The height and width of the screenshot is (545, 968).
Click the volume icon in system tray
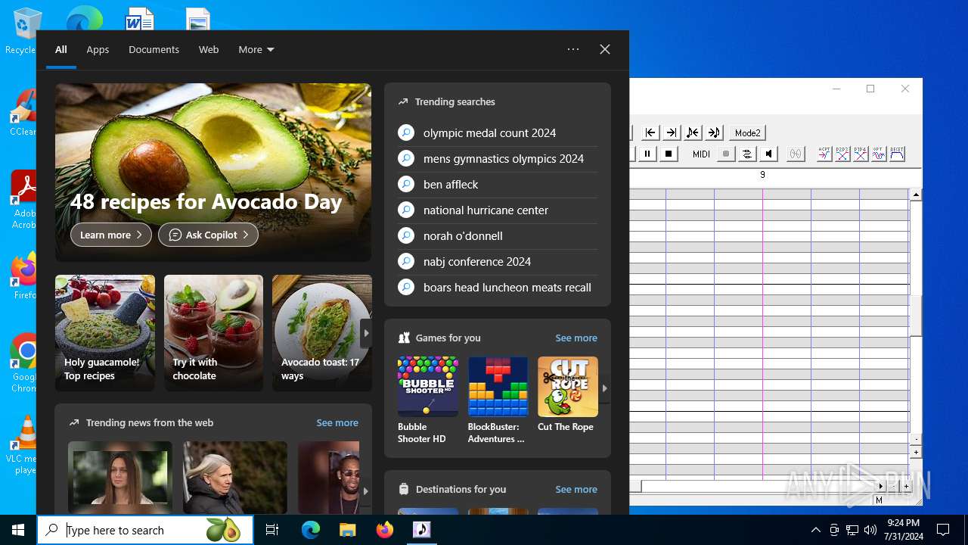[870, 530]
